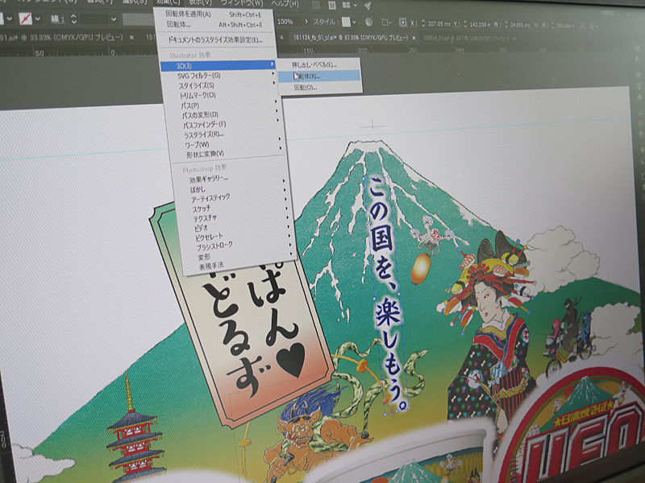This screenshot has width=645, height=483.
Task: Click the reference point locator icon in the control bar
Action: click(x=404, y=23)
